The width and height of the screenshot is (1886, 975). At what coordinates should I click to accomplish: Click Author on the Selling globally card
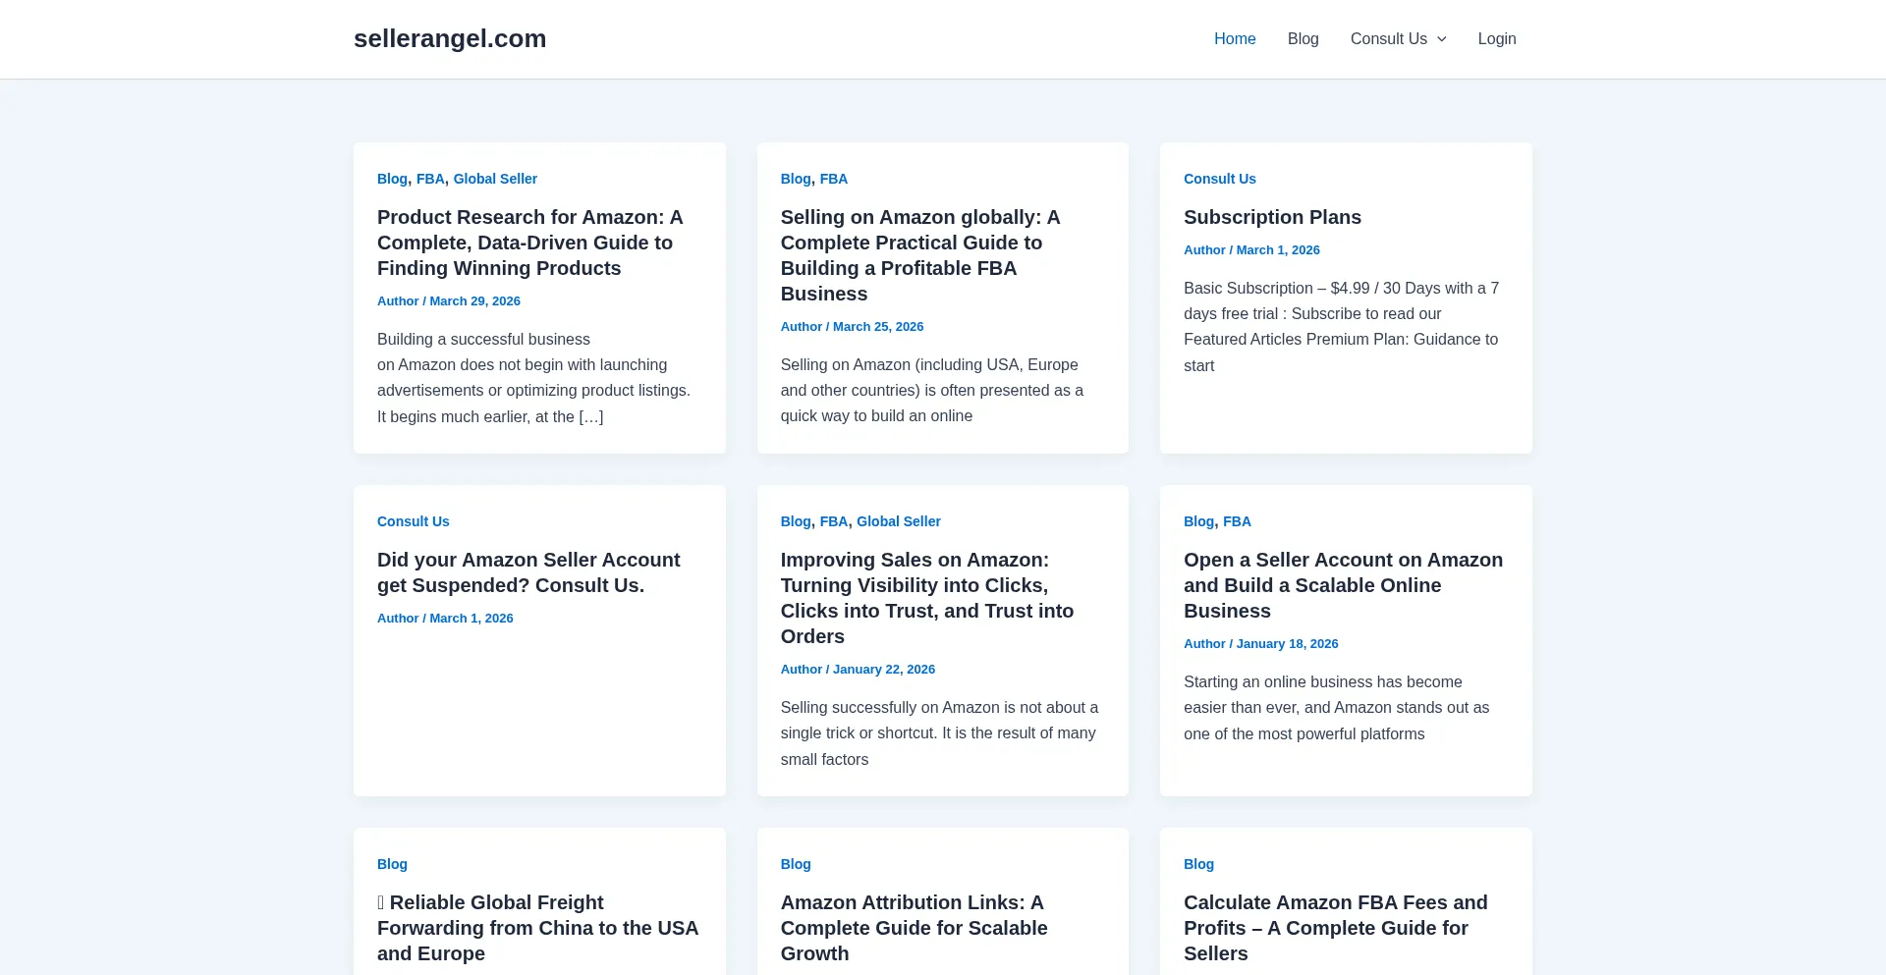[802, 327]
